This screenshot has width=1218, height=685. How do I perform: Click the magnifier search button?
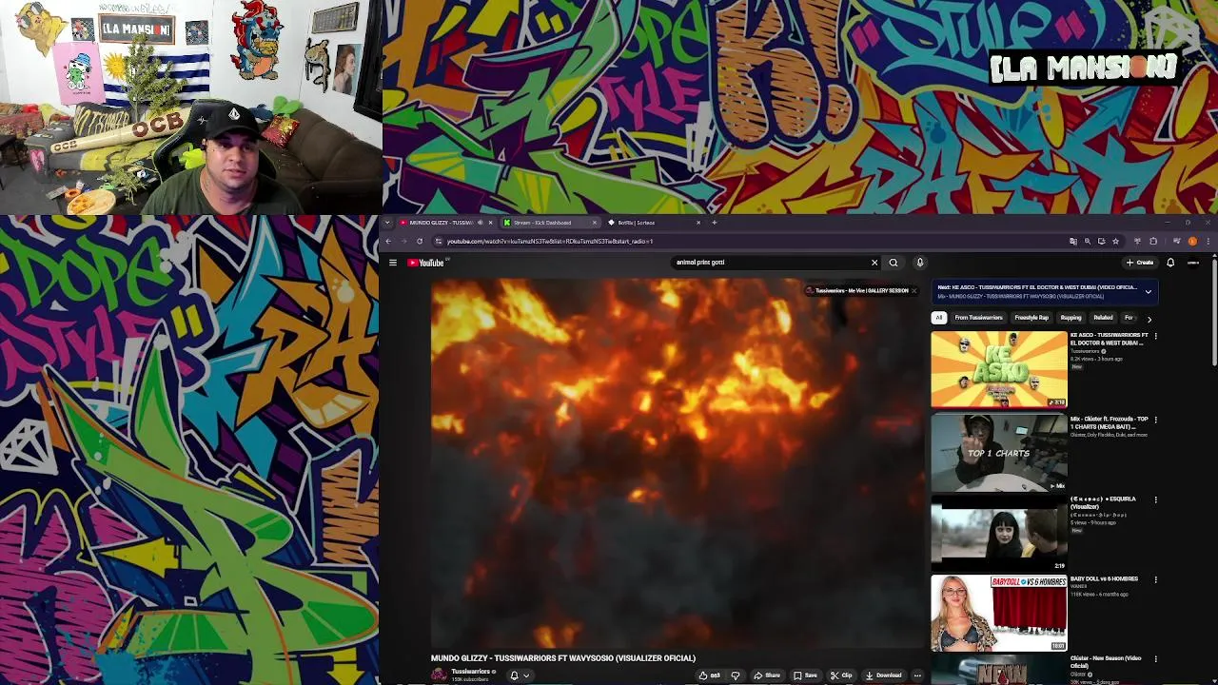pyautogui.click(x=893, y=263)
